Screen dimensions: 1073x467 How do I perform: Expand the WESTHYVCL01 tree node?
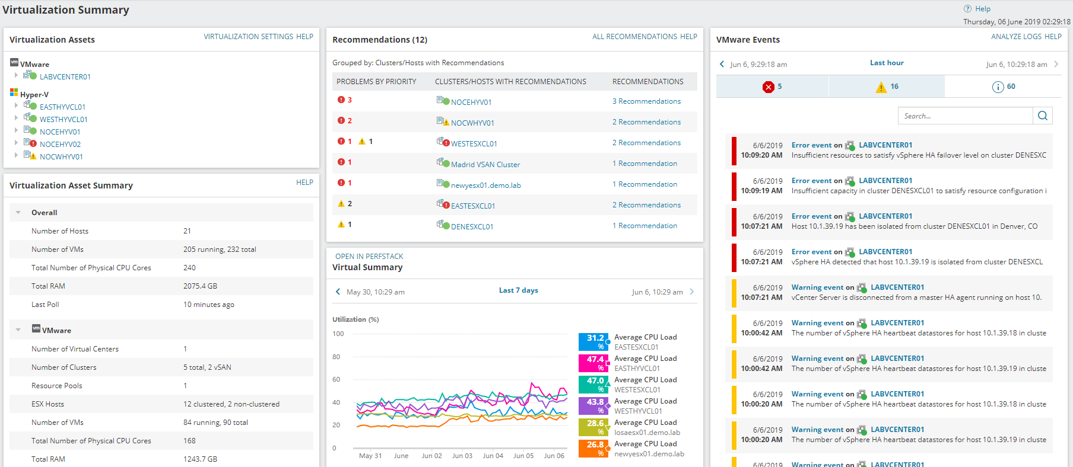[x=16, y=118]
